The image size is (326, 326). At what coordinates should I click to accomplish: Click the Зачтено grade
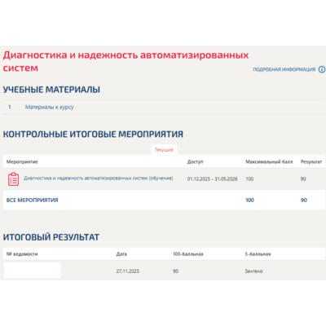click(x=253, y=271)
